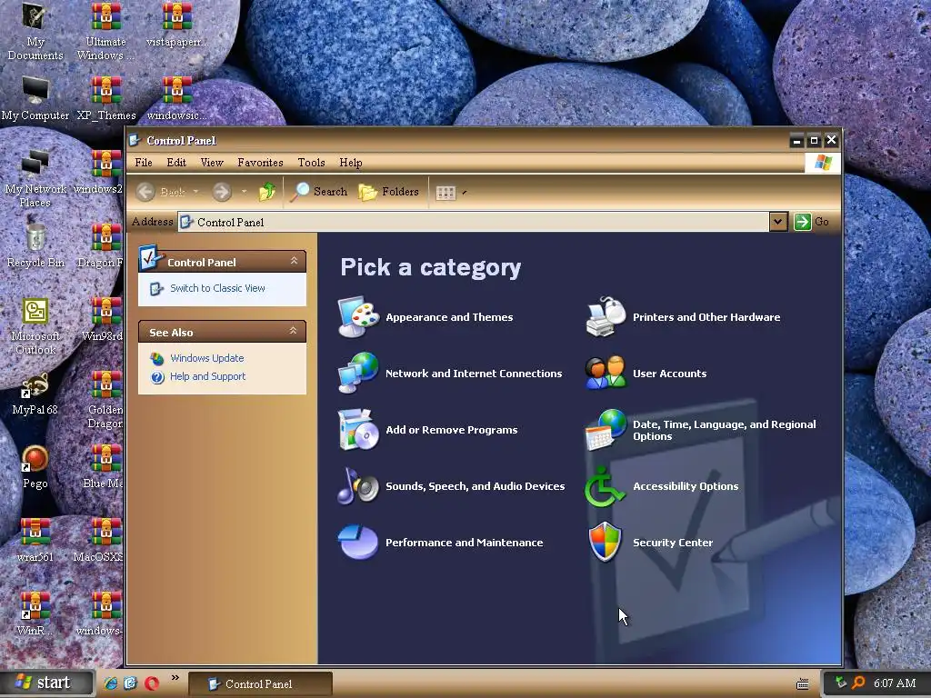This screenshot has height=698, width=931.
Task: Click the keyboard icon in the taskbar
Action: click(802, 683)
